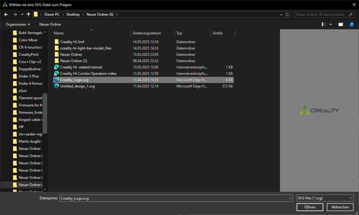The image size is (359, 215).
Task: Select the 'creality-hi-light-bar-model_files' folder icon
Action: 57,48
